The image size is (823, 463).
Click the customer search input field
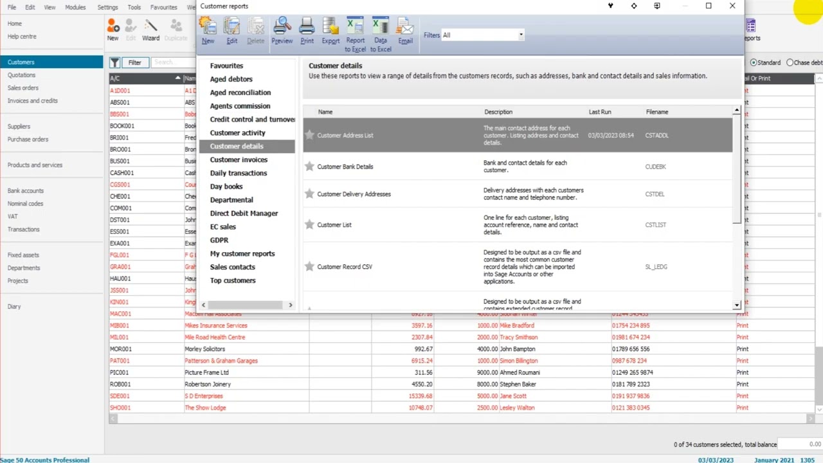pyautogui.click(x=174, y=62)
